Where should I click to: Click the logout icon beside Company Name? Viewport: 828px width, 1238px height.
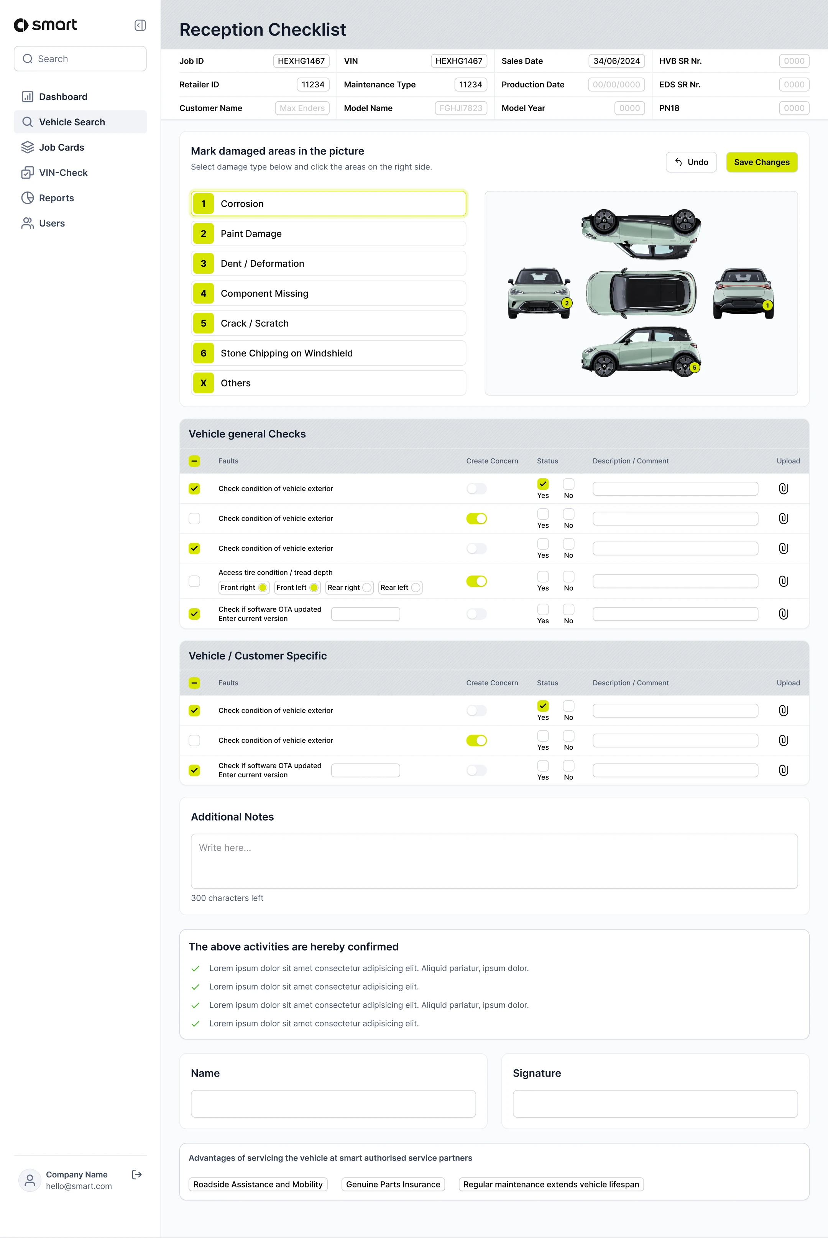(137, 1174)
